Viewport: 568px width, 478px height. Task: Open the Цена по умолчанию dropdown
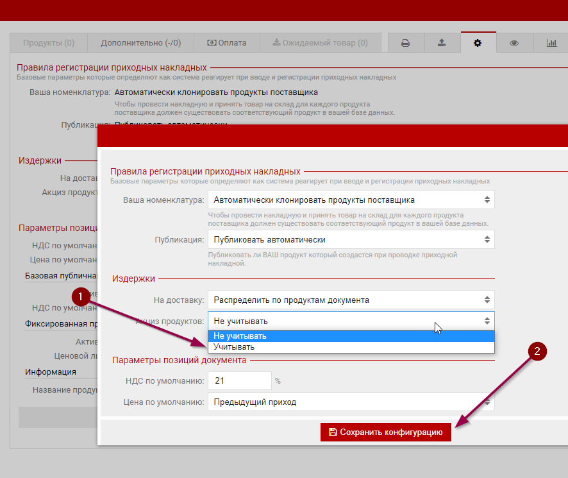(351, 402)
